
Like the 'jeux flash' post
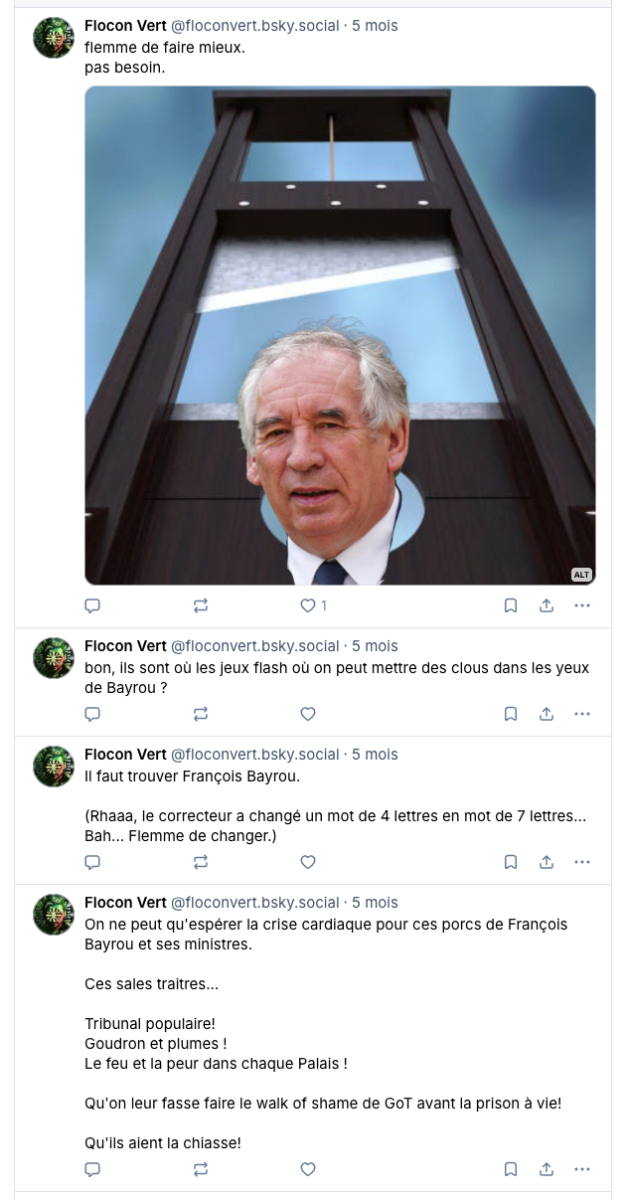coord(308,713)
